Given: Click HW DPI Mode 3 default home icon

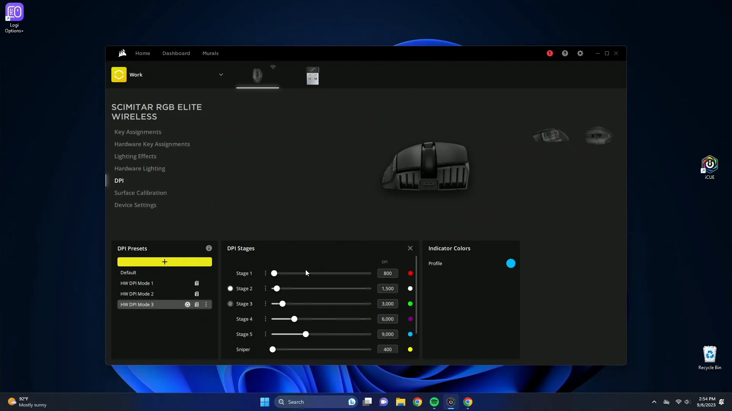Looking at the screenshot, I should [188, 304].
